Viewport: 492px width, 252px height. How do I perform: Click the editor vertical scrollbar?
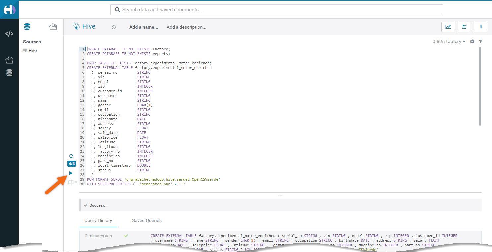click(480, 86)
